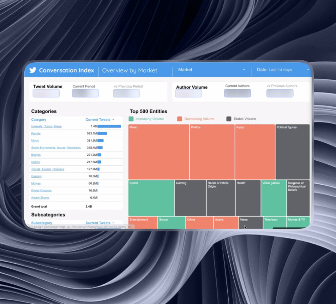Click the Categories section heading
This screenshot has width=336, height=304.
(44, 111)
